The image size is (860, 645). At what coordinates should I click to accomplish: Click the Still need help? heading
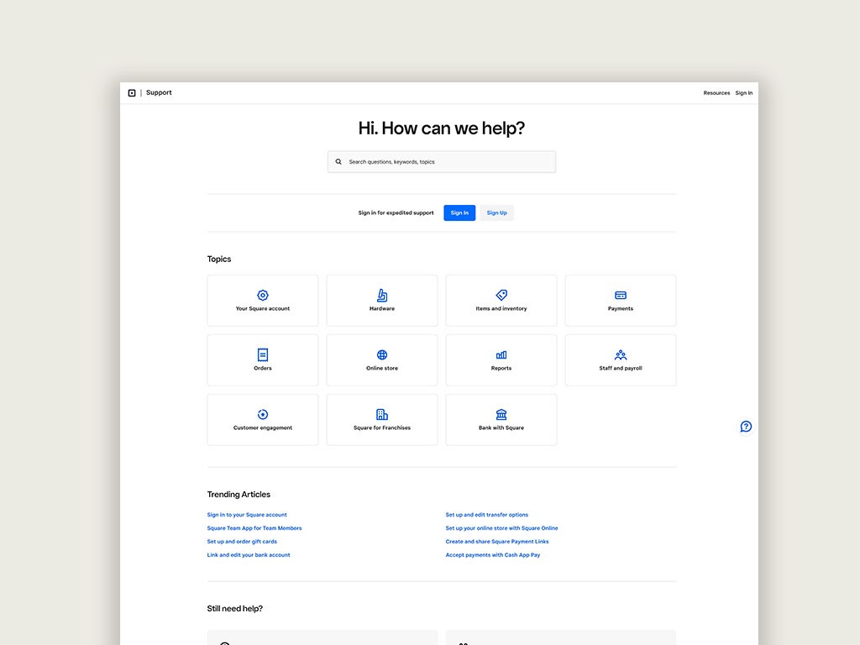coord(235,608)
